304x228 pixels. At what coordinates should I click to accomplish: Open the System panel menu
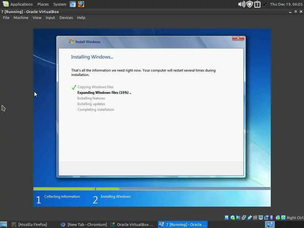pyautogui.click(x=59, y=4)
